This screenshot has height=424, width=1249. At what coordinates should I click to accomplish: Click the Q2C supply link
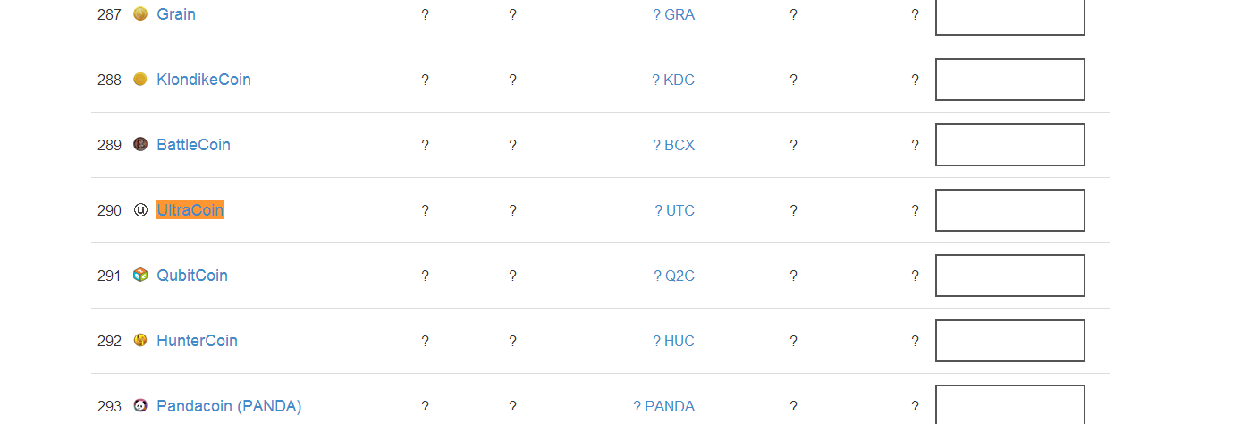tap(674, 276)
